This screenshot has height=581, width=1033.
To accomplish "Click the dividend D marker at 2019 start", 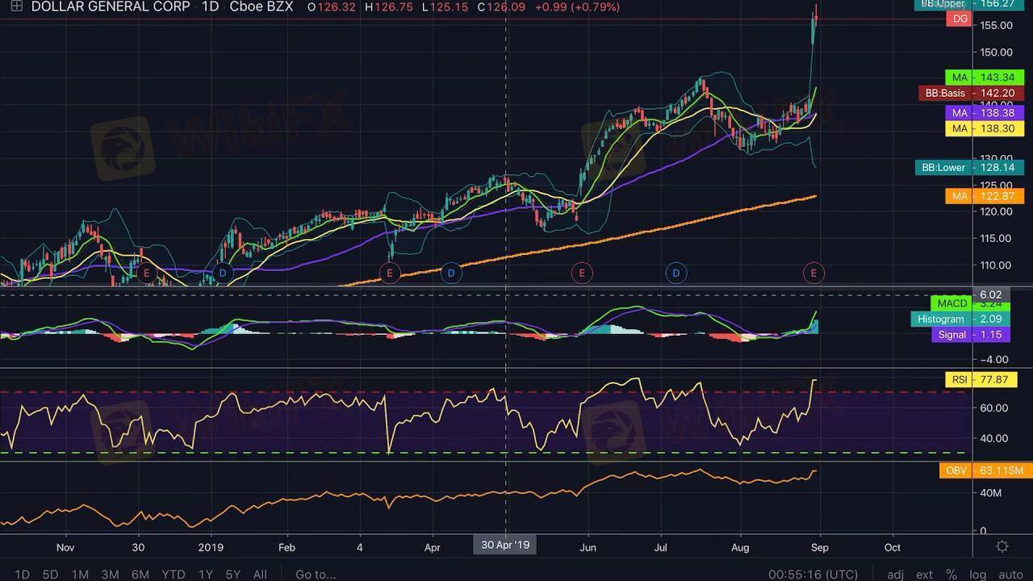I will click(x=222, y=274).
